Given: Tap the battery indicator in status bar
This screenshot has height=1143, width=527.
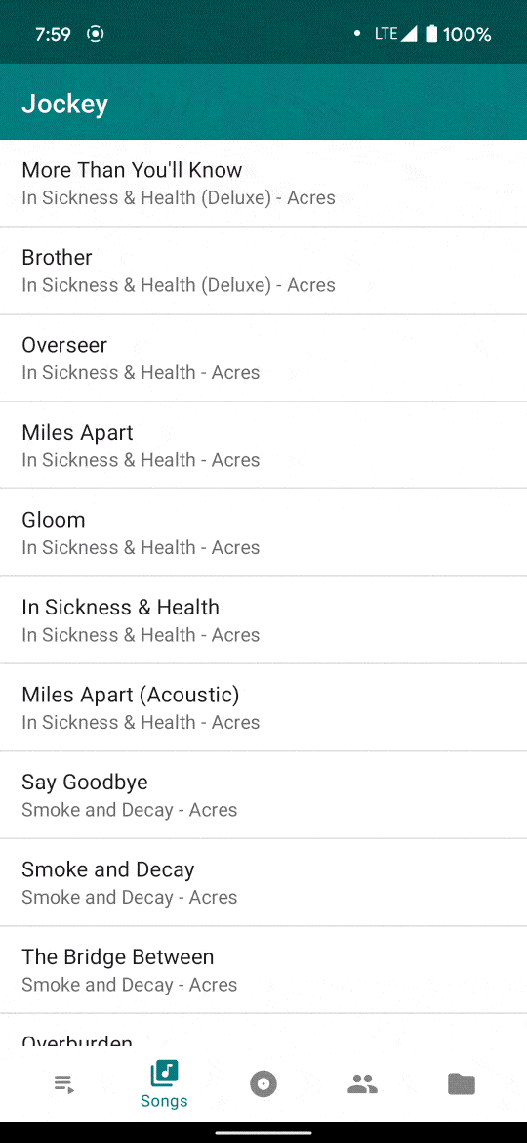Looking at the screenshot, I should 431,34.
